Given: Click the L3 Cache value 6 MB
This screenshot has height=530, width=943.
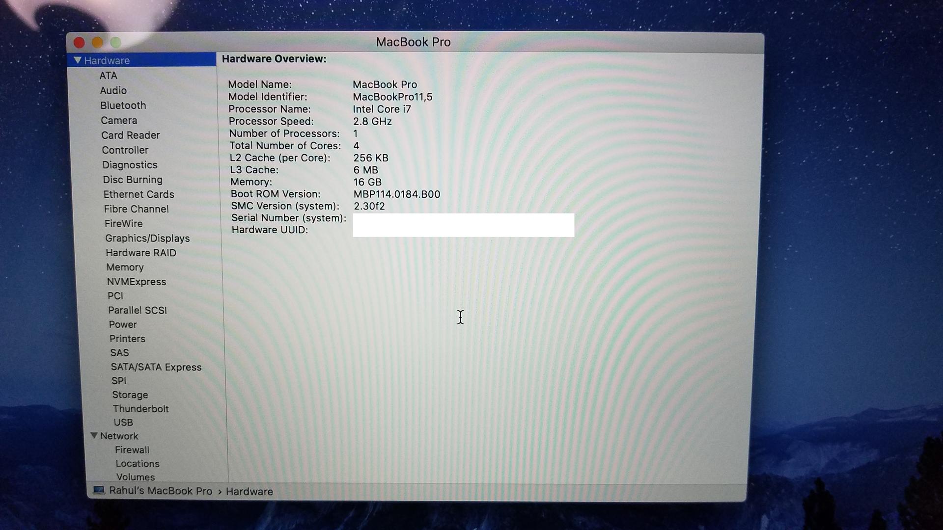Looking at the screenshot, I should pyautogui.click(x=365, y=170).
